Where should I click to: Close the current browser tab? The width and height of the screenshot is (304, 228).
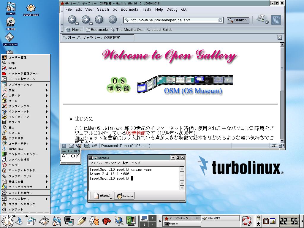coord(280,37)
